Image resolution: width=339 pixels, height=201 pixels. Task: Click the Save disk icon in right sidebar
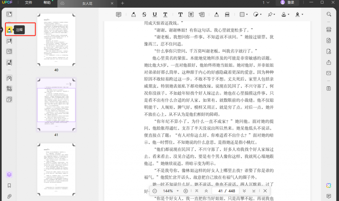point(329,88)
